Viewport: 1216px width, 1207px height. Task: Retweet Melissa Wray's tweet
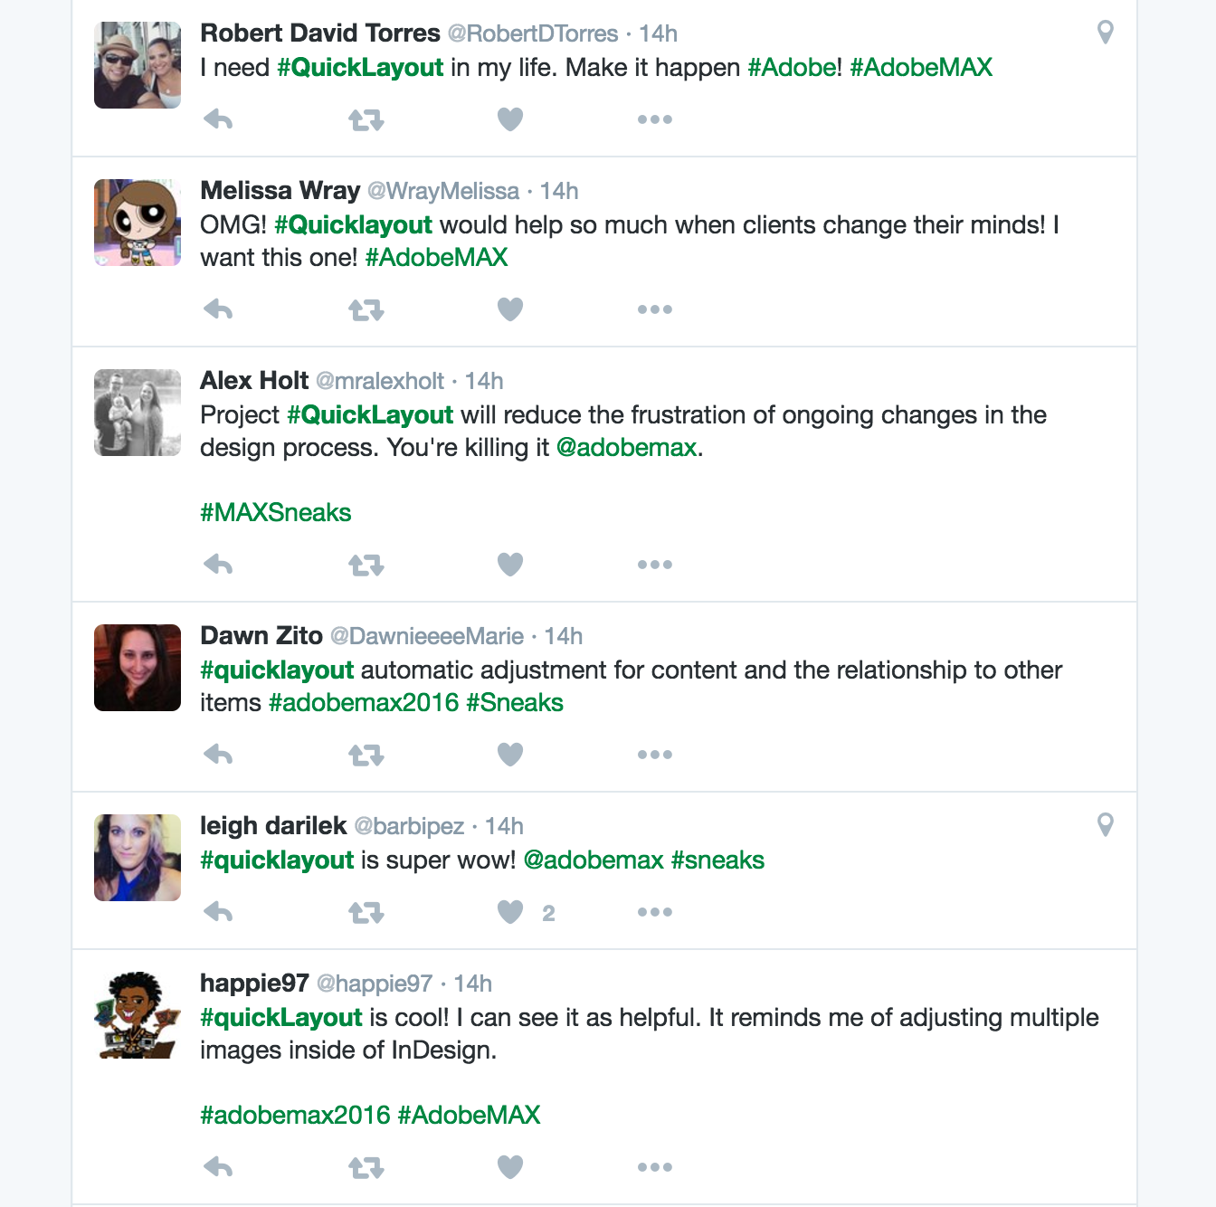click(366, 310)
